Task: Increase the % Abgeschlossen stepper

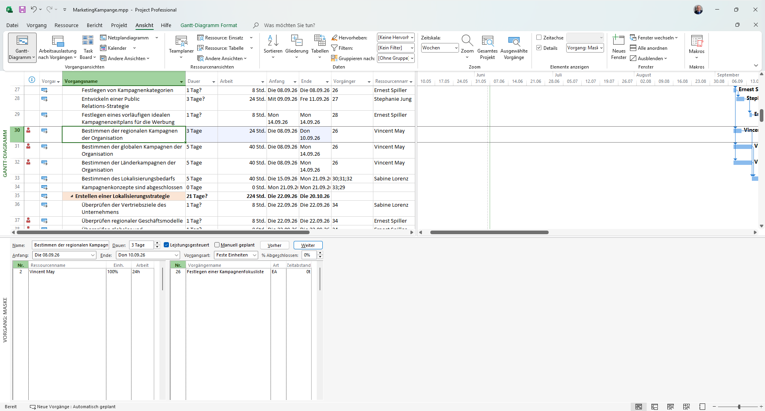Action: [x=320, y=253]
